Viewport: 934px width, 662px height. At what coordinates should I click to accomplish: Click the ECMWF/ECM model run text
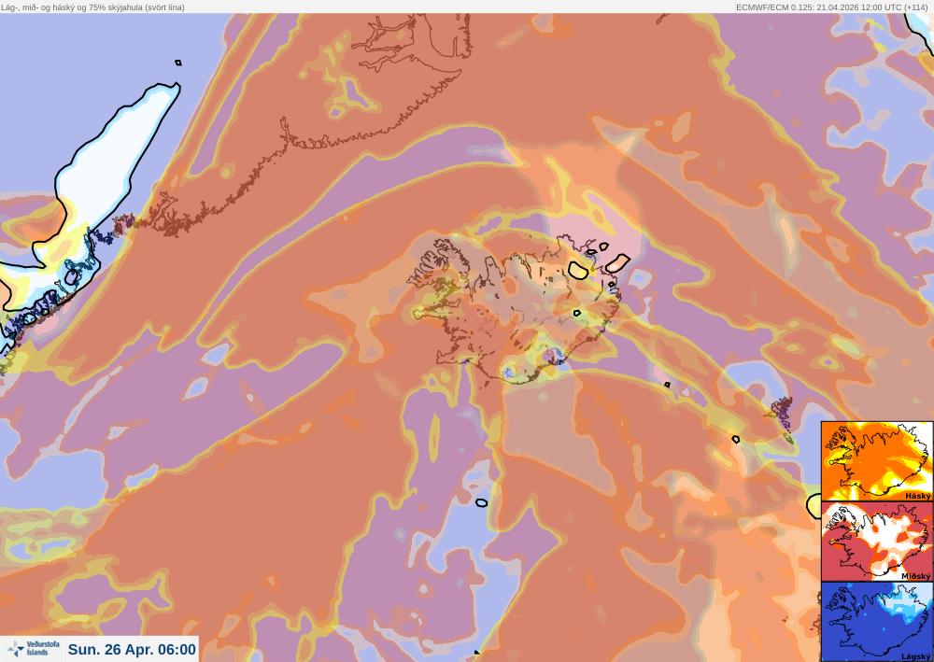click(831, 7)
